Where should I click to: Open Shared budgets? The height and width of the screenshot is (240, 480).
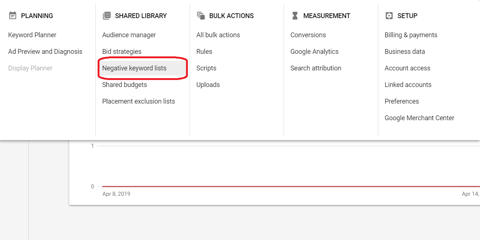point(125,85)
